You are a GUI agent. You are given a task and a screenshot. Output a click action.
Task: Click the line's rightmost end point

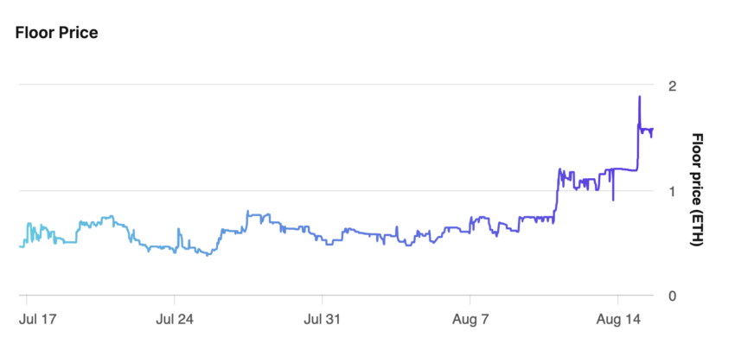(653, 130)
